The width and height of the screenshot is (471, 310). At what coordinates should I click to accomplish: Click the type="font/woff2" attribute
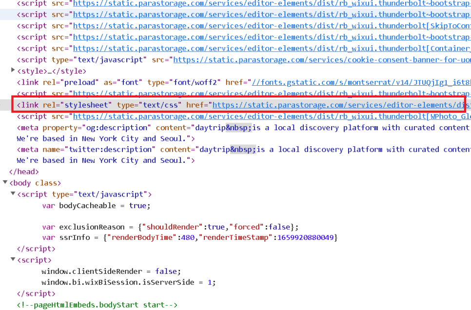click(x=184, y=82)
